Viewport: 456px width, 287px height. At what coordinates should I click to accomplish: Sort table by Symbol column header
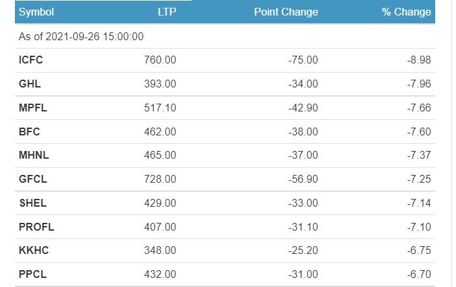click(36, 12)
